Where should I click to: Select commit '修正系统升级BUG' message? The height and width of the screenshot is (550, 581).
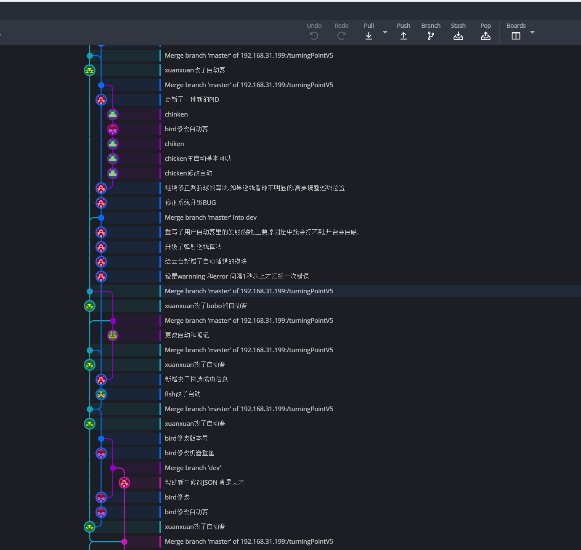pos(190,203)
